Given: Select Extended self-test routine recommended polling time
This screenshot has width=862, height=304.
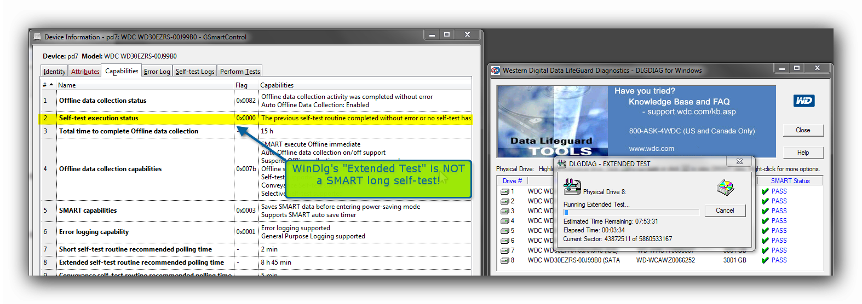Looking at the screenshot, I should 256,262.
